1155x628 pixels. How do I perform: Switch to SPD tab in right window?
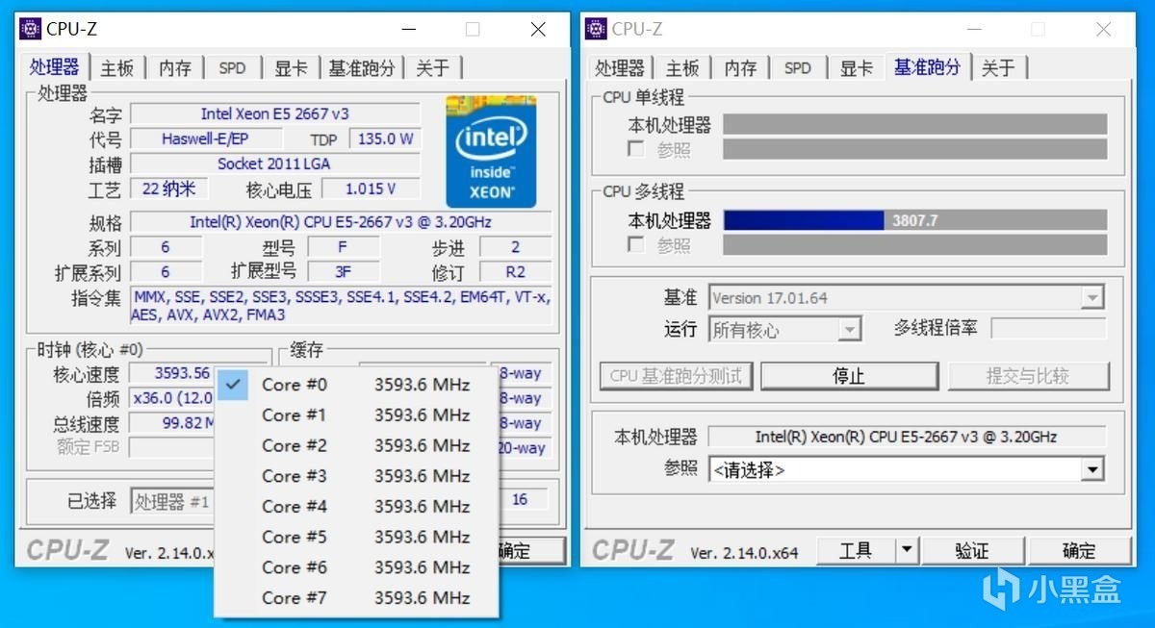tap(797, 67)
